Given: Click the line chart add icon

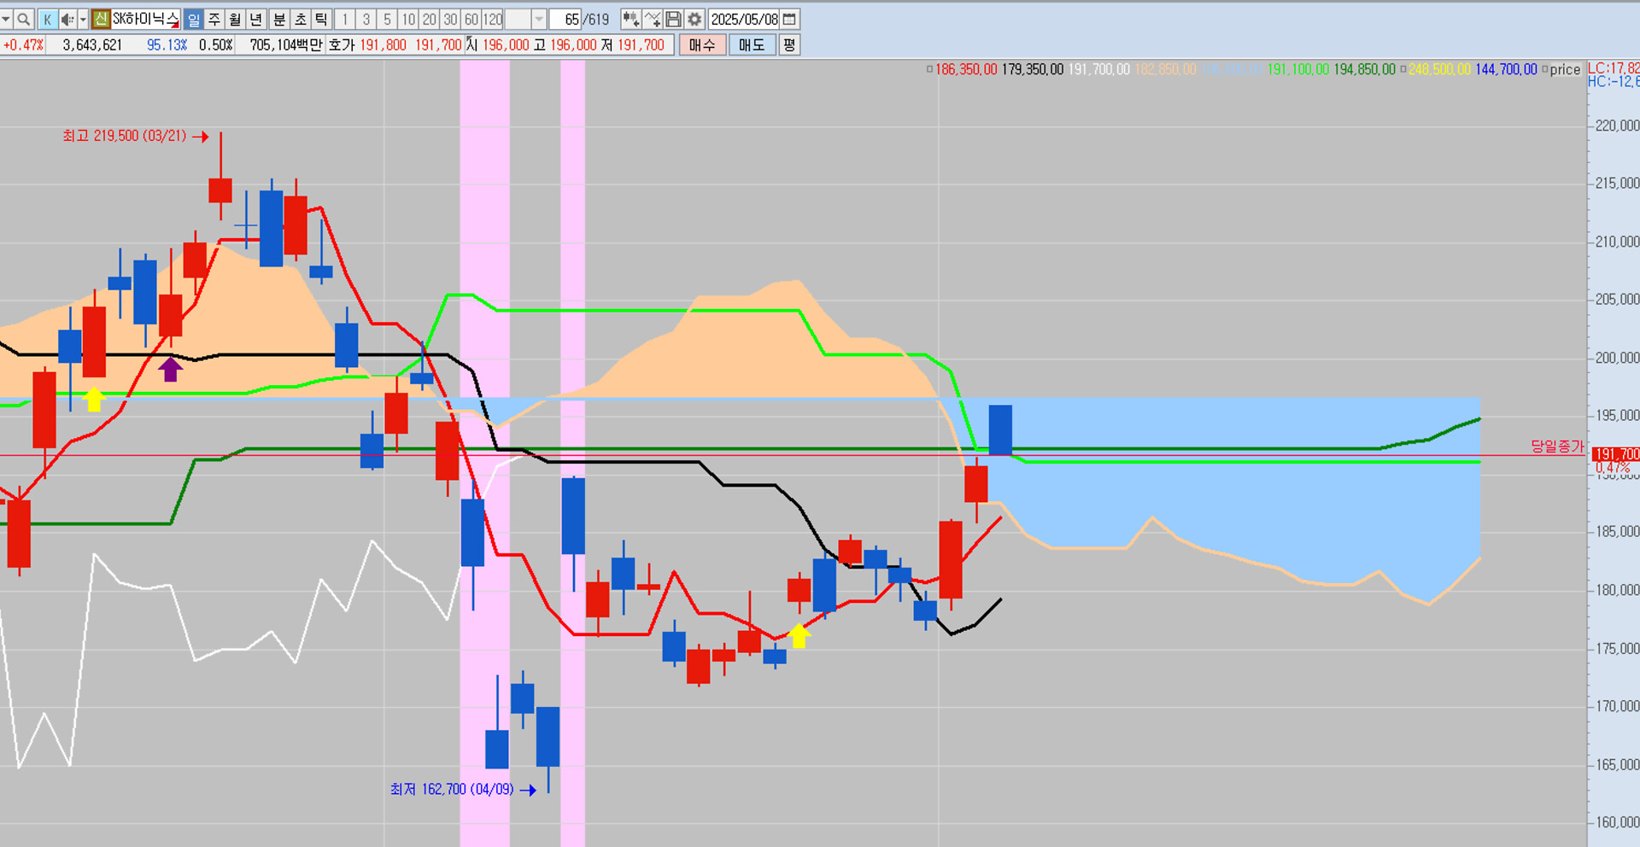Looking at the screenshot, I should click(653, 19).
